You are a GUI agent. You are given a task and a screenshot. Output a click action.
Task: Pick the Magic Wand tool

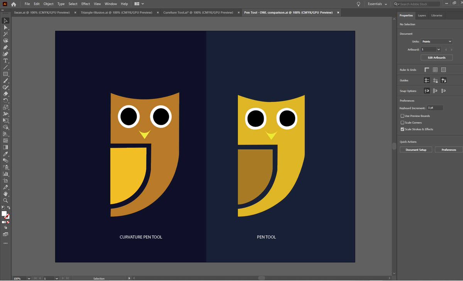click(x=5, y=34)
